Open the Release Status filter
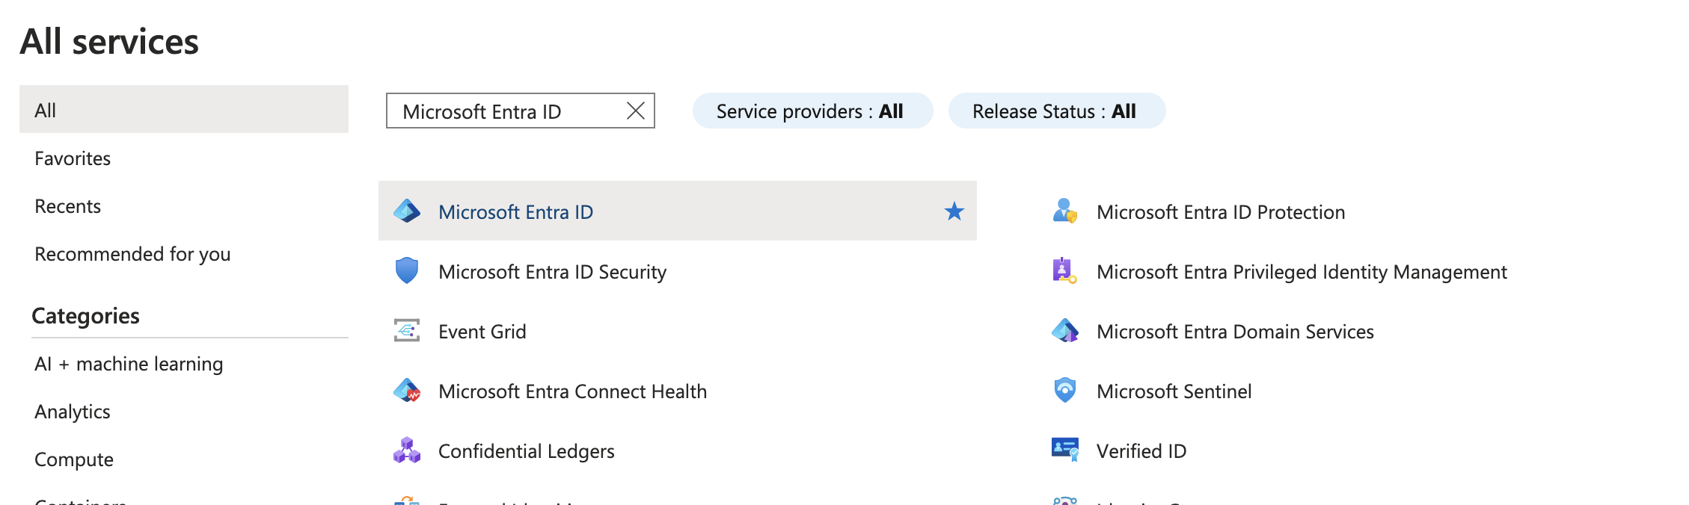This screenshot has height=505, width=1689. (1057, 111)
